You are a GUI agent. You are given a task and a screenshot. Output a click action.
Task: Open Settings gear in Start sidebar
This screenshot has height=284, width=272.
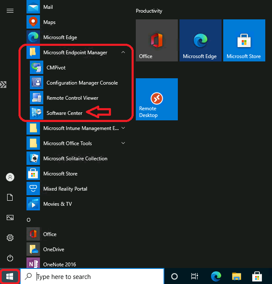10,238
